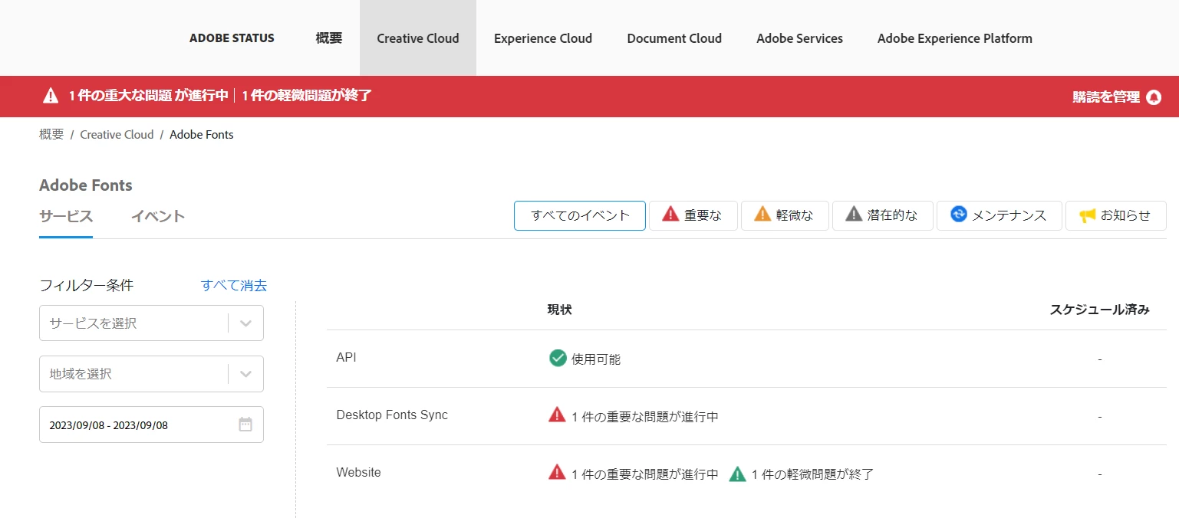Open Adobe Experience Platform tab
The width and height of the screenshot is (1179, 518).
[x=955, y=38]
